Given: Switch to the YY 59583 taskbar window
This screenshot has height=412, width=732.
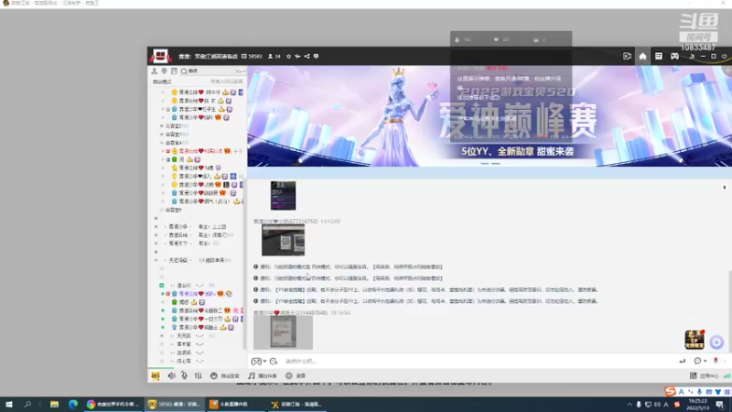Looking at the screenshot, I should 174,404.
